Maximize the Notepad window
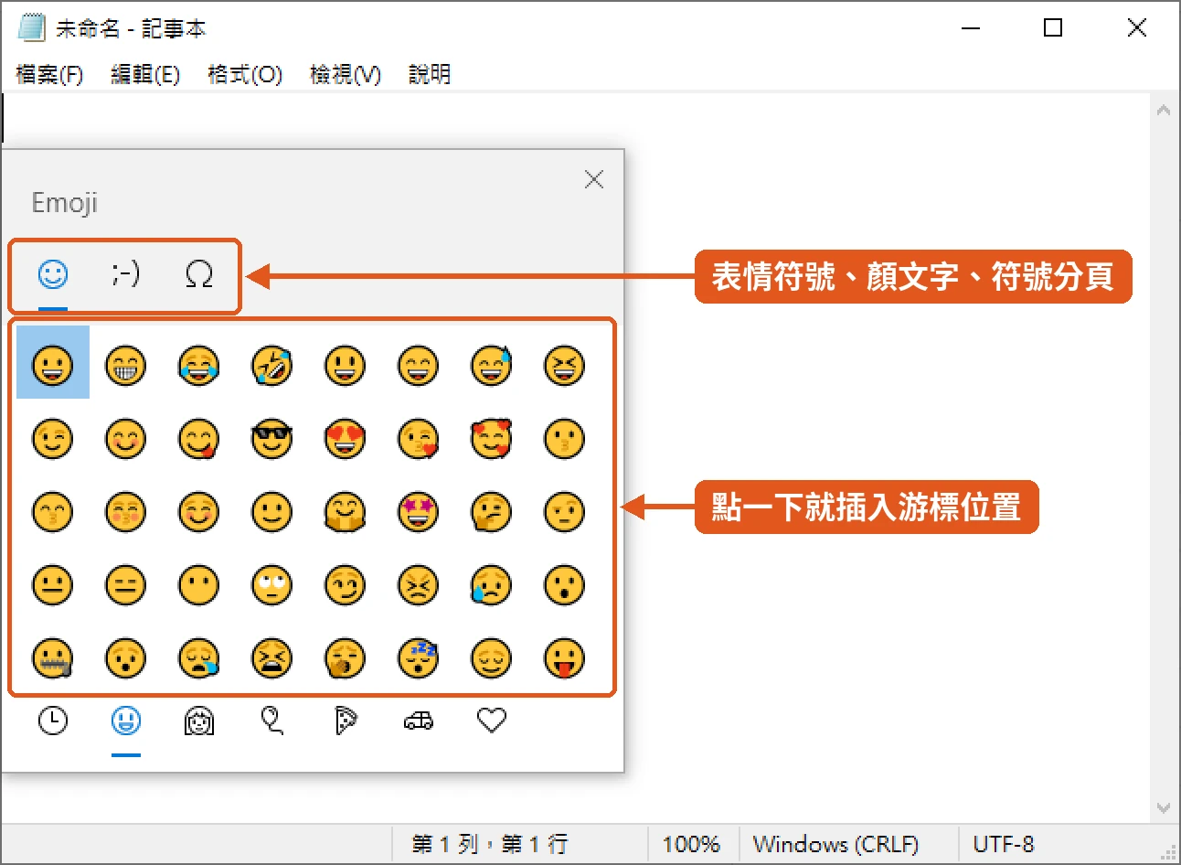 tap(1053, 27)
